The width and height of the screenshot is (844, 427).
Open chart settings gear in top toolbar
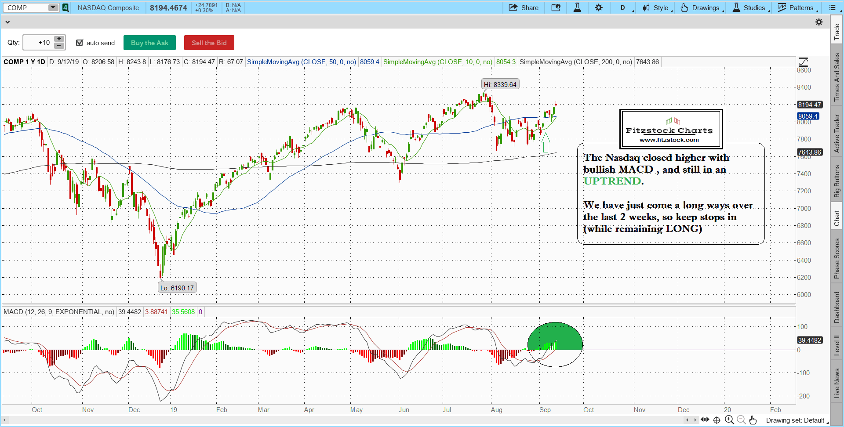tap(599, 7)
